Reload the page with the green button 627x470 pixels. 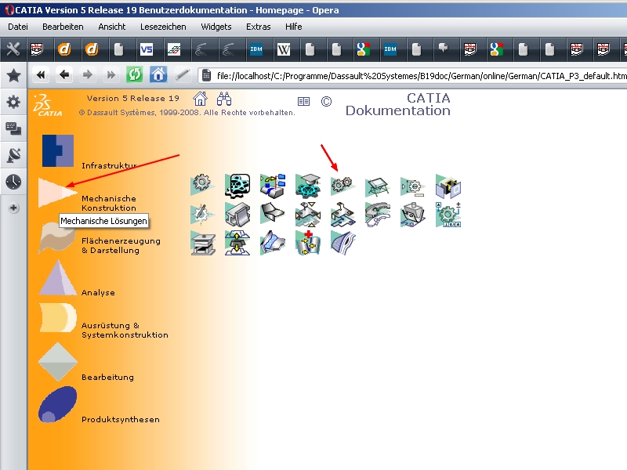pos(134,74)
